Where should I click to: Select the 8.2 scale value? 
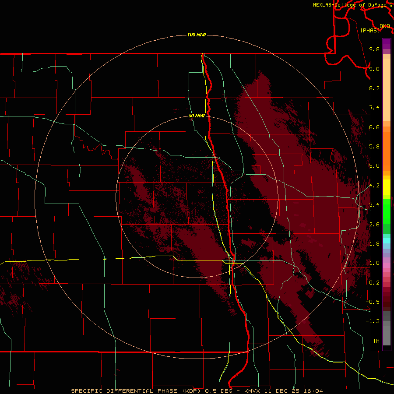pyautogui.click(x=374, y=88)
